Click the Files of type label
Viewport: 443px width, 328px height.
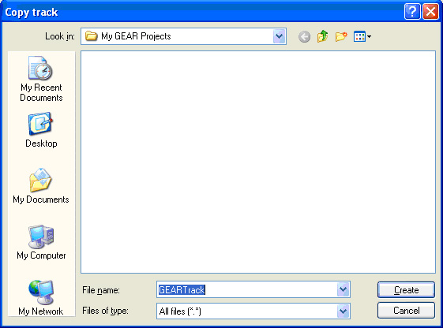pyautogui.click(x=105, y=311)
